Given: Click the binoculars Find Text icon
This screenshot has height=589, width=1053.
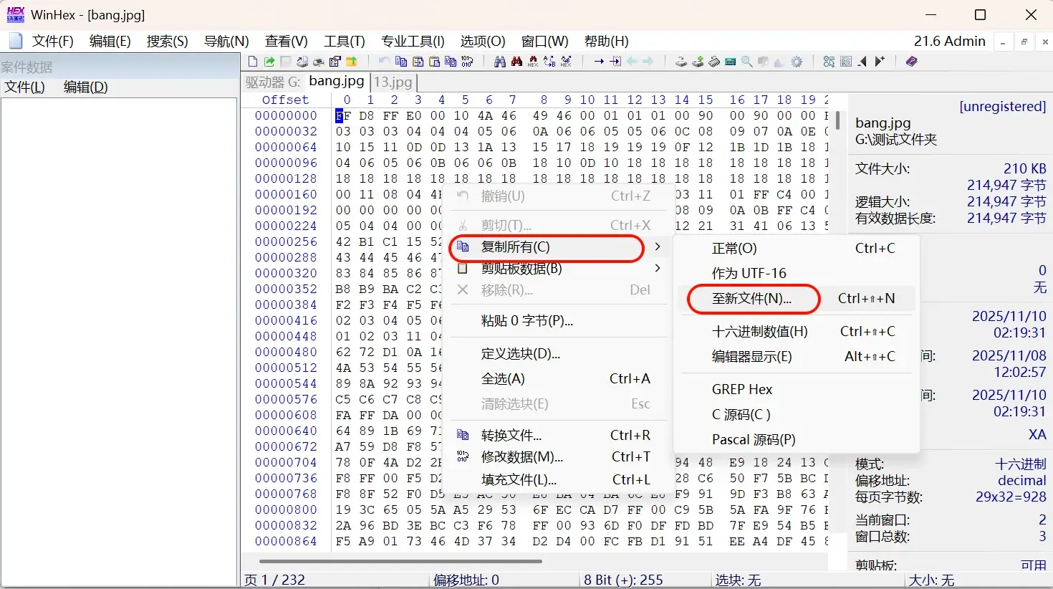Looking at the screenshot, I should [x=500, y=62].
